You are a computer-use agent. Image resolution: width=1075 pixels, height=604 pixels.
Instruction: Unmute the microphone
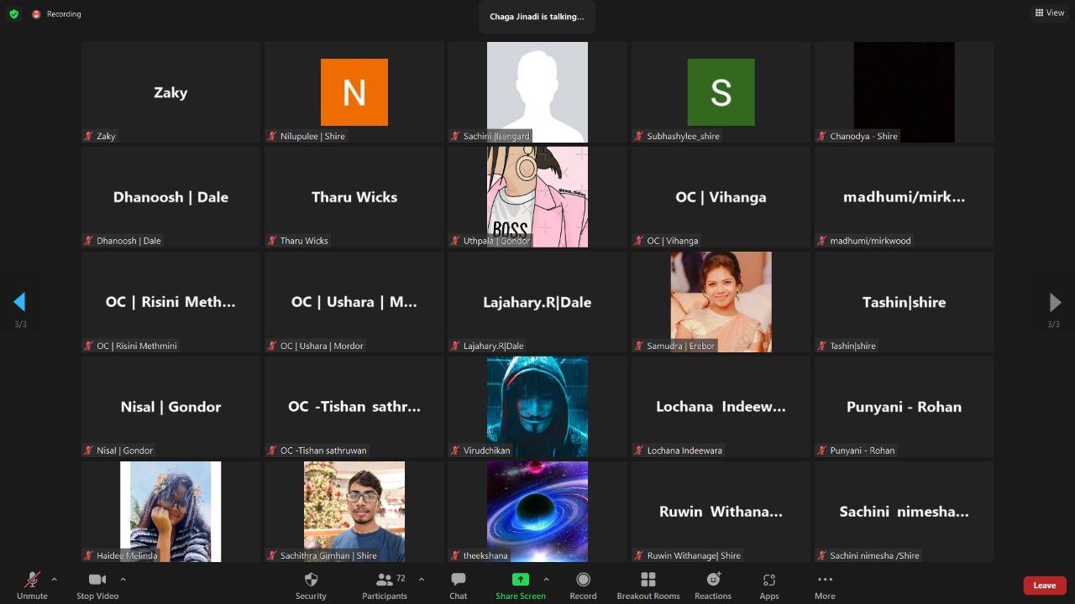click(x=32, y=585)
